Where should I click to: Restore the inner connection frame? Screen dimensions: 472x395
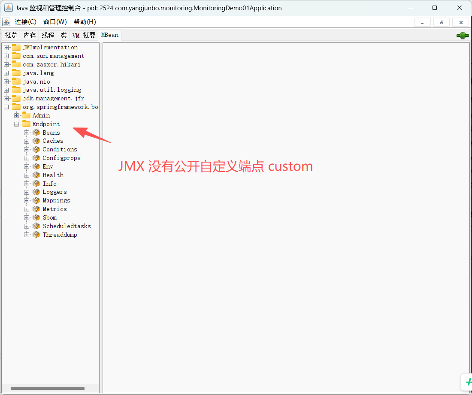click(442, 22)
